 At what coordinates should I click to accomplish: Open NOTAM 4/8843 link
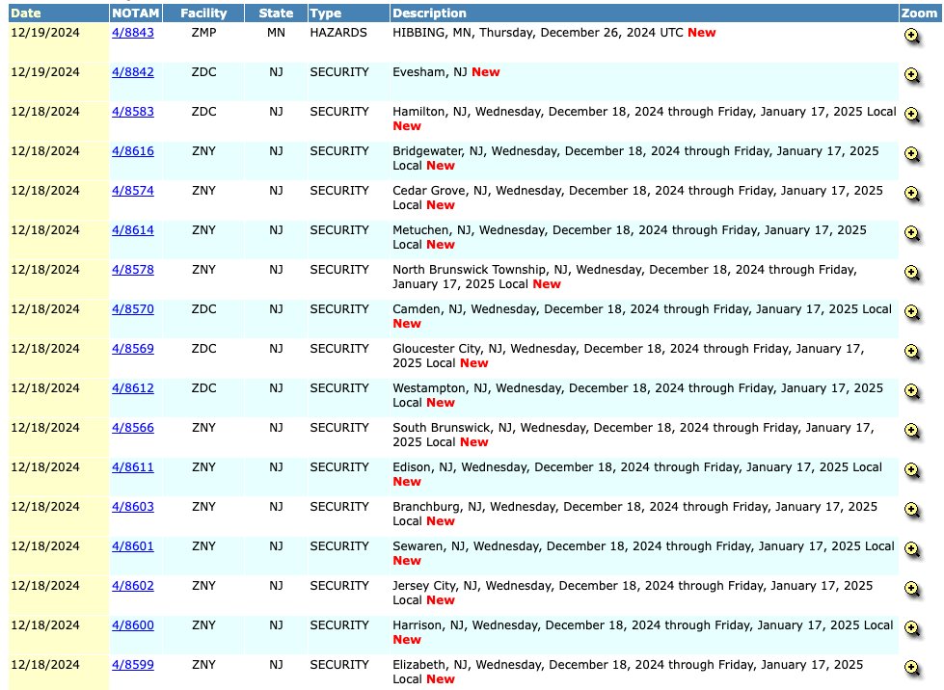pyautogui.click(x=133, y=33)
